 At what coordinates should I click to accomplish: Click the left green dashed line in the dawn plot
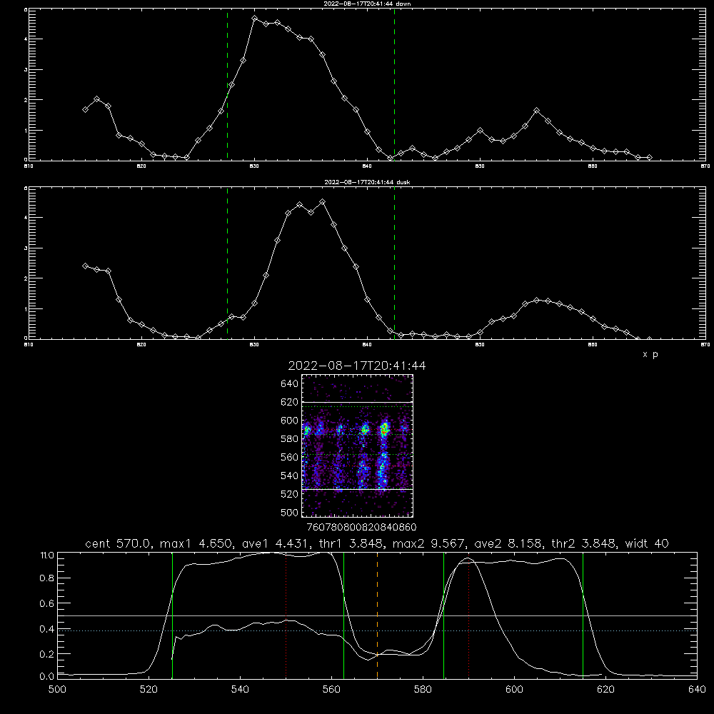coord(228,84)
